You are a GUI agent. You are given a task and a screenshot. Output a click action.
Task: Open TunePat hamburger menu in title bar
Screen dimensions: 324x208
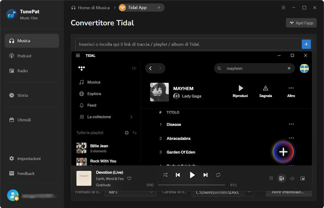(283, 8)
